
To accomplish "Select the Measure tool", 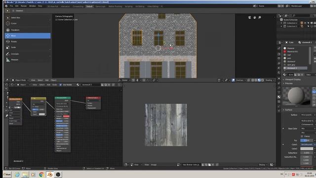I will (28, 60).
